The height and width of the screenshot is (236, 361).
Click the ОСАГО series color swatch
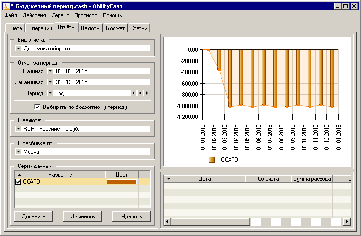click(x=121, y=182)
